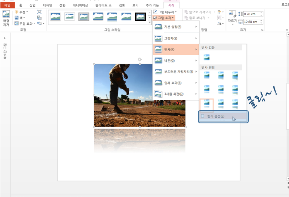
Task: Expand the picture styles gallery more button
Action: click(149, 22)
